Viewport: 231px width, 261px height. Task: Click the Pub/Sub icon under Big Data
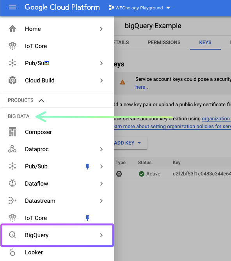pyautogui.click(x=12, y=166)
